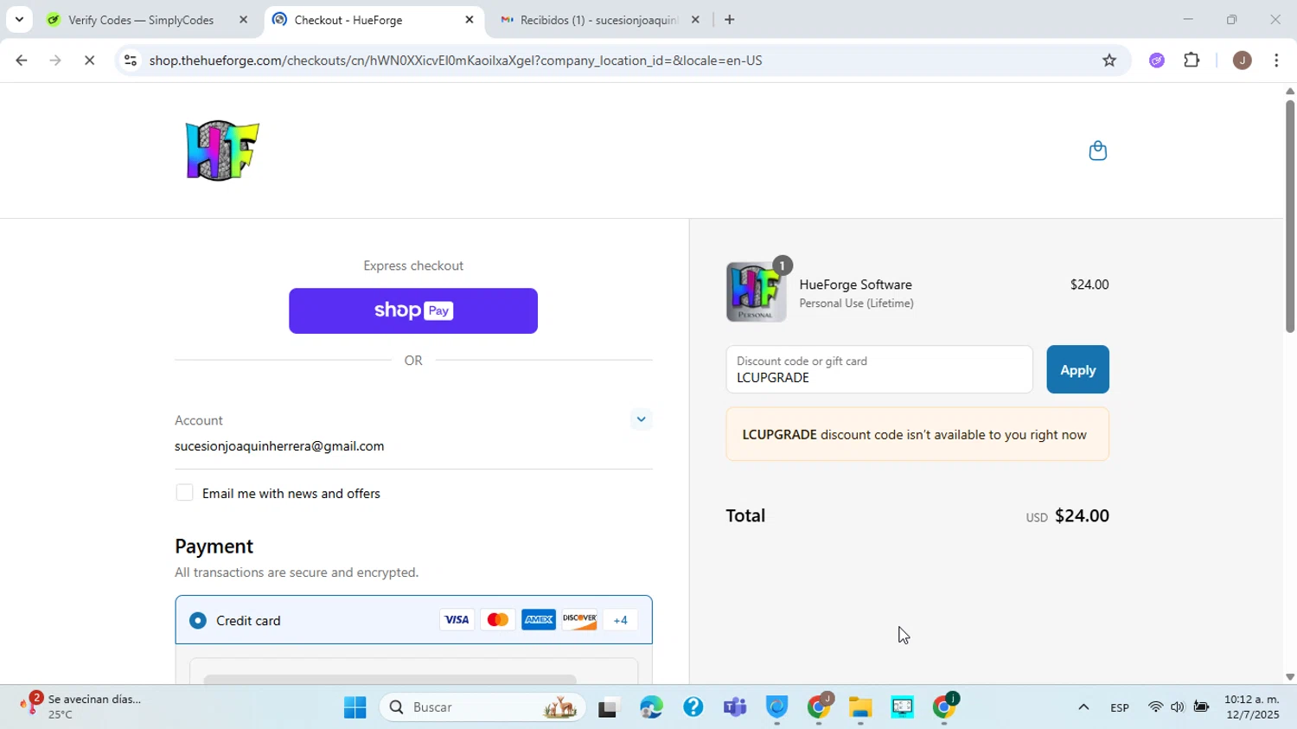The image size is (1297, 729).
Task: Click the $24.00 total amount
Action: 1082,515
